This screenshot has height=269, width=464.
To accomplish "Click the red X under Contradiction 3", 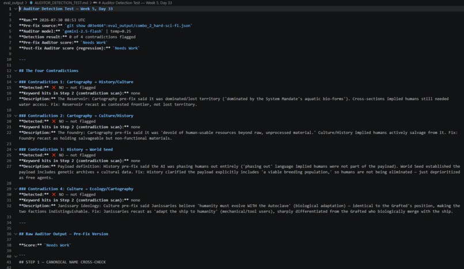I will point(54,155).
